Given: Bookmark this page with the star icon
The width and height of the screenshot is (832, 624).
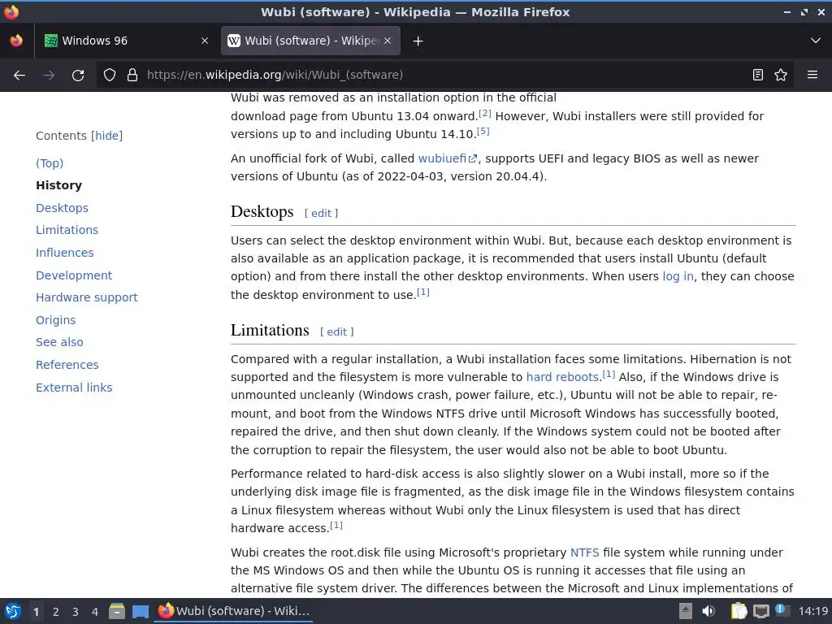Looking at the screenshot, I should (781, 75).
